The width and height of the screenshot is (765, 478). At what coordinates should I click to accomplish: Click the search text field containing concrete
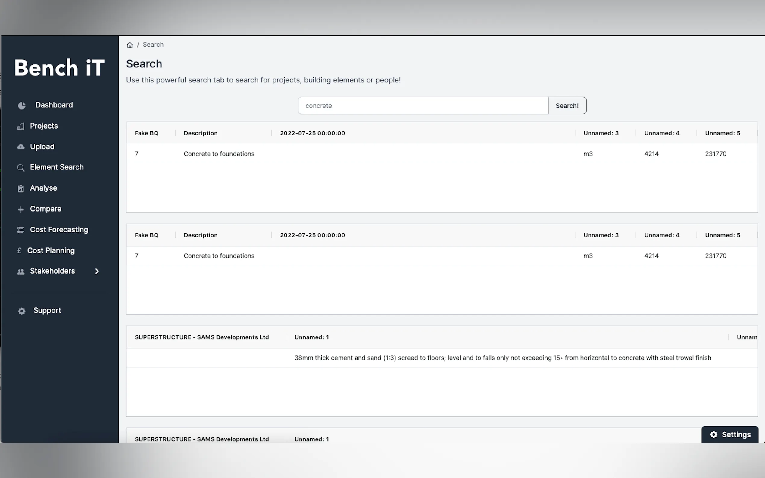423,106
